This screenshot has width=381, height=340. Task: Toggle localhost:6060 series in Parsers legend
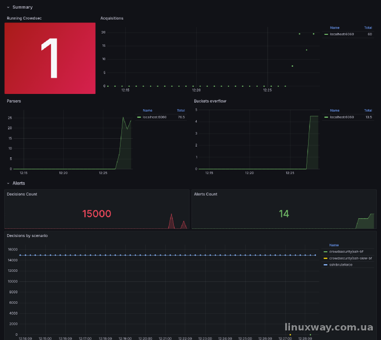pos(154,117)
